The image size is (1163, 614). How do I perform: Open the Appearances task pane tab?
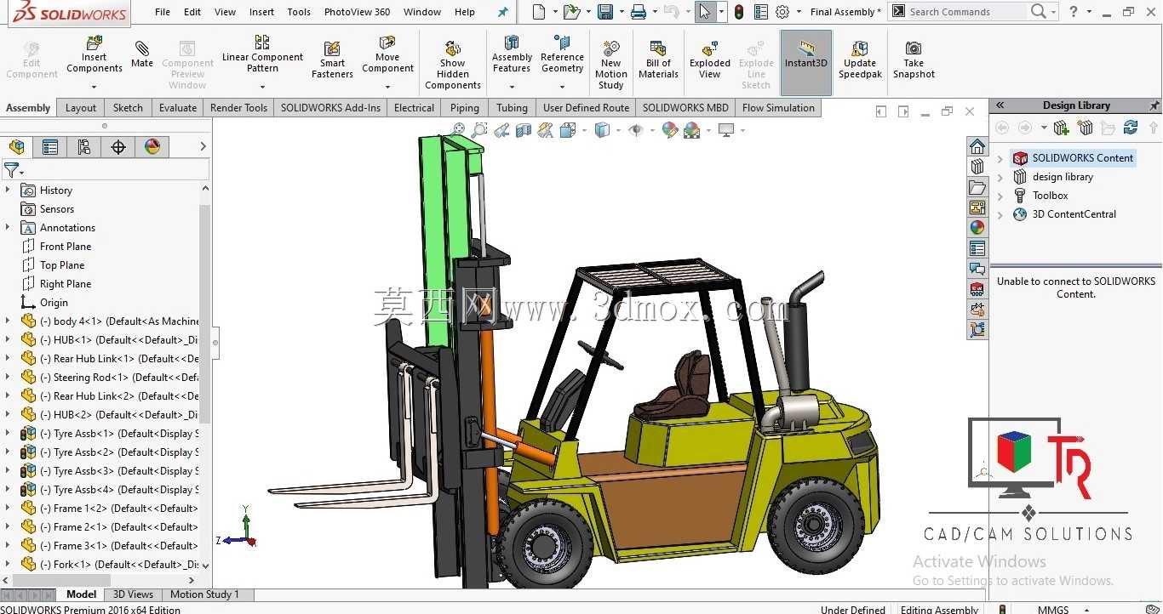pyautogui.click(x=977, y=228)
